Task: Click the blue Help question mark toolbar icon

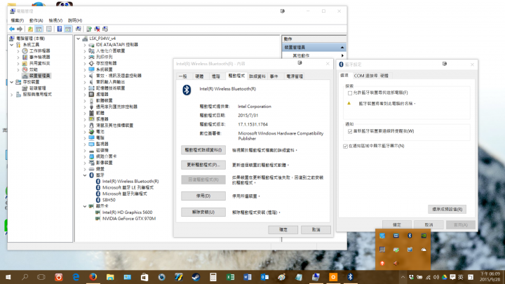Action: pos(60,29)
